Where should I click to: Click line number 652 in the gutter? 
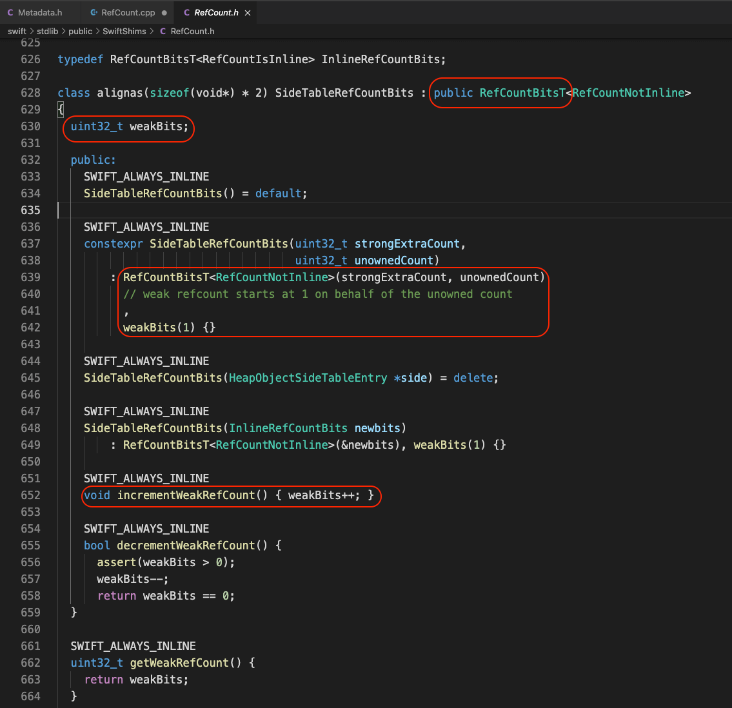30,495
